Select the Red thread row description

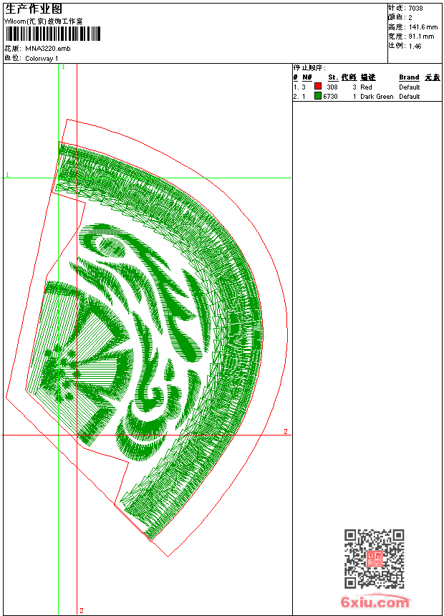(366, 87)
